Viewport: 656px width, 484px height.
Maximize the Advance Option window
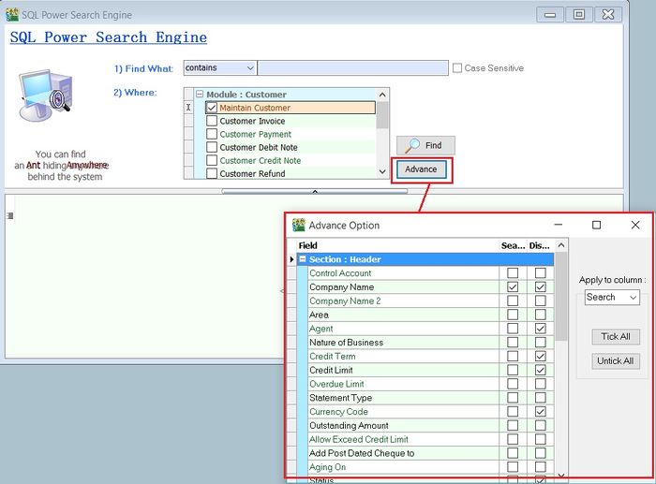(x=596, y=226)
